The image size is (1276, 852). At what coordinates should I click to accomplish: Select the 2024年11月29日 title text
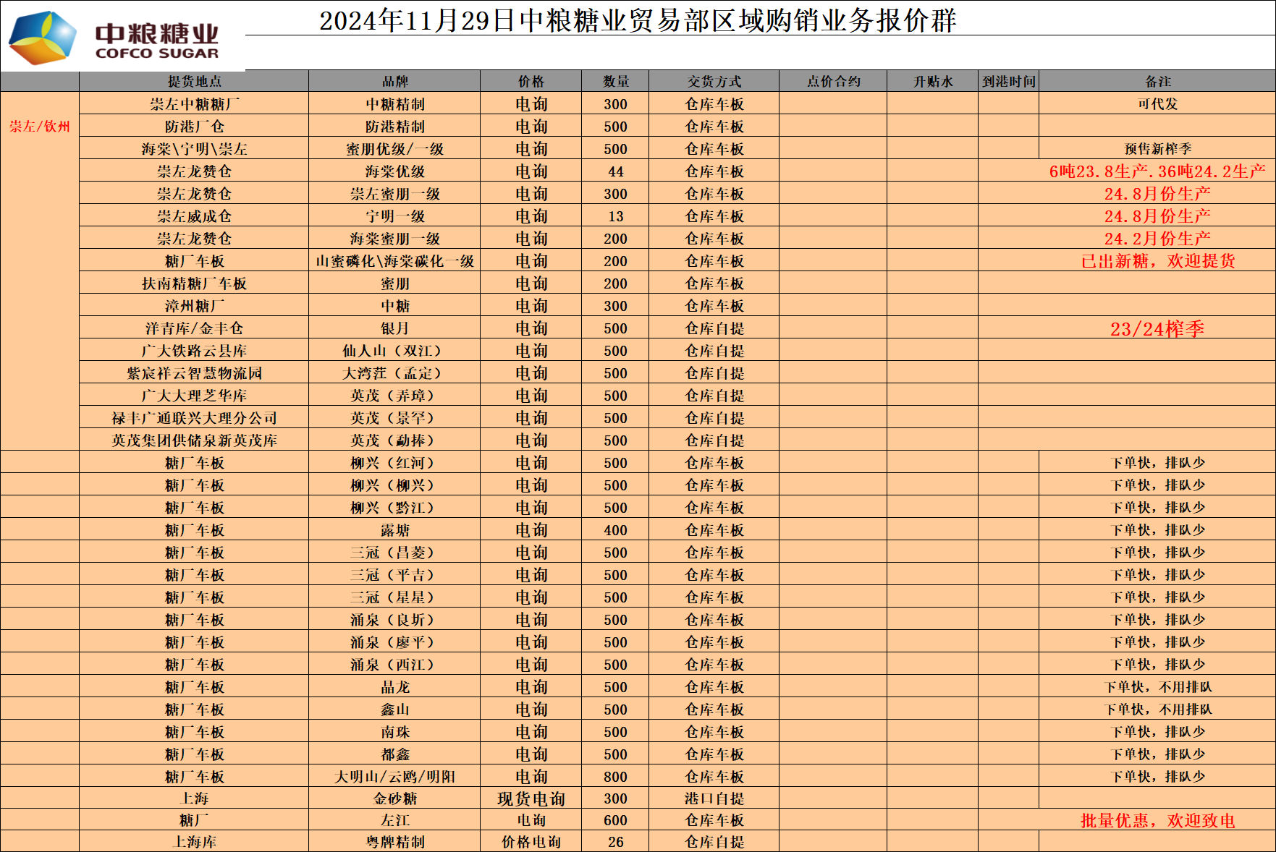(x=637, y=20)
